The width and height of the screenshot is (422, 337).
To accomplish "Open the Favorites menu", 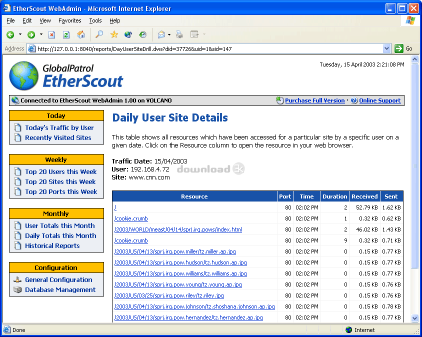I will [69, 20].
